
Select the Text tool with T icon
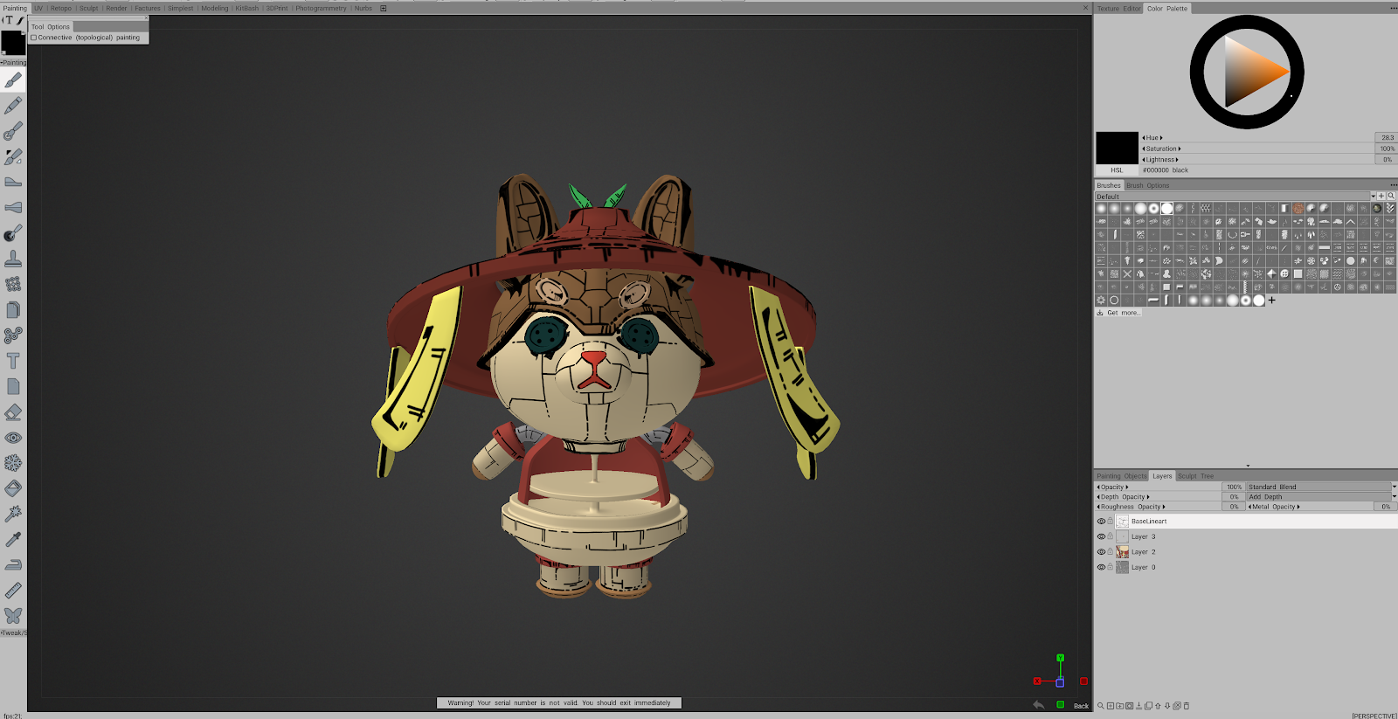(x=13, y=361)
